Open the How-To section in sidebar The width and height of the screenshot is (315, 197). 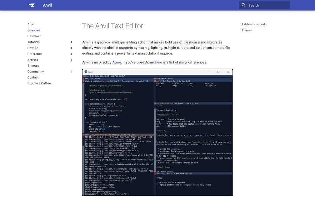coord(33,48)
